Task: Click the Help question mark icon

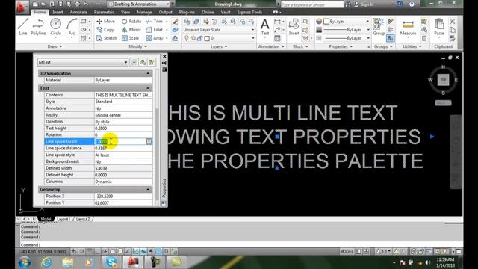Action: pos(412,4)
